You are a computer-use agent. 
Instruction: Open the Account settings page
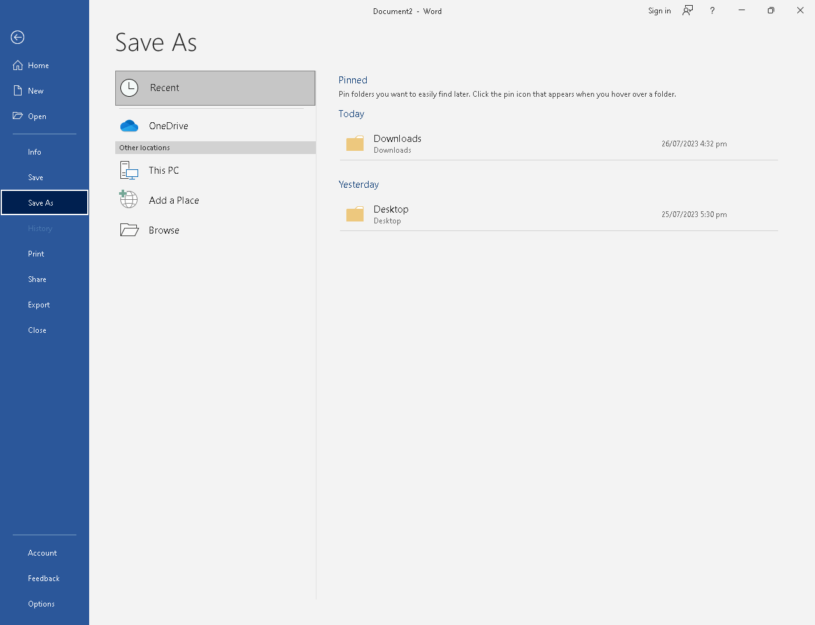(x=45, y=553)
